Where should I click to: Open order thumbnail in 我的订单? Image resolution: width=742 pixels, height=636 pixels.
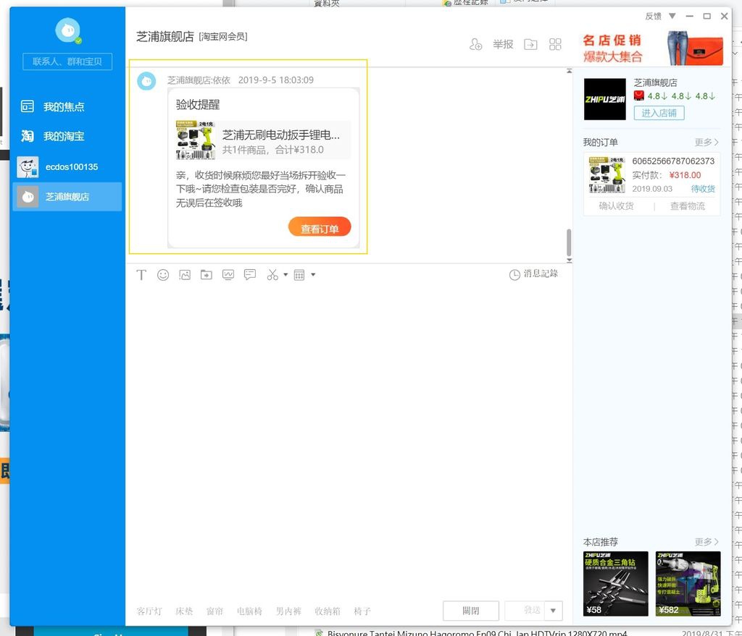point(606,175)
